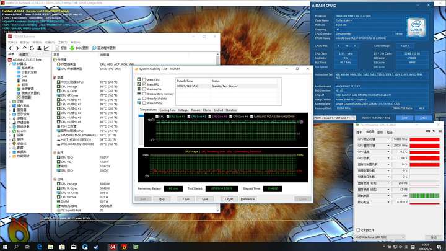Enable the Stress local disks checkbox
Viewport: 446px width, 251px height.
tap(144, 98)
